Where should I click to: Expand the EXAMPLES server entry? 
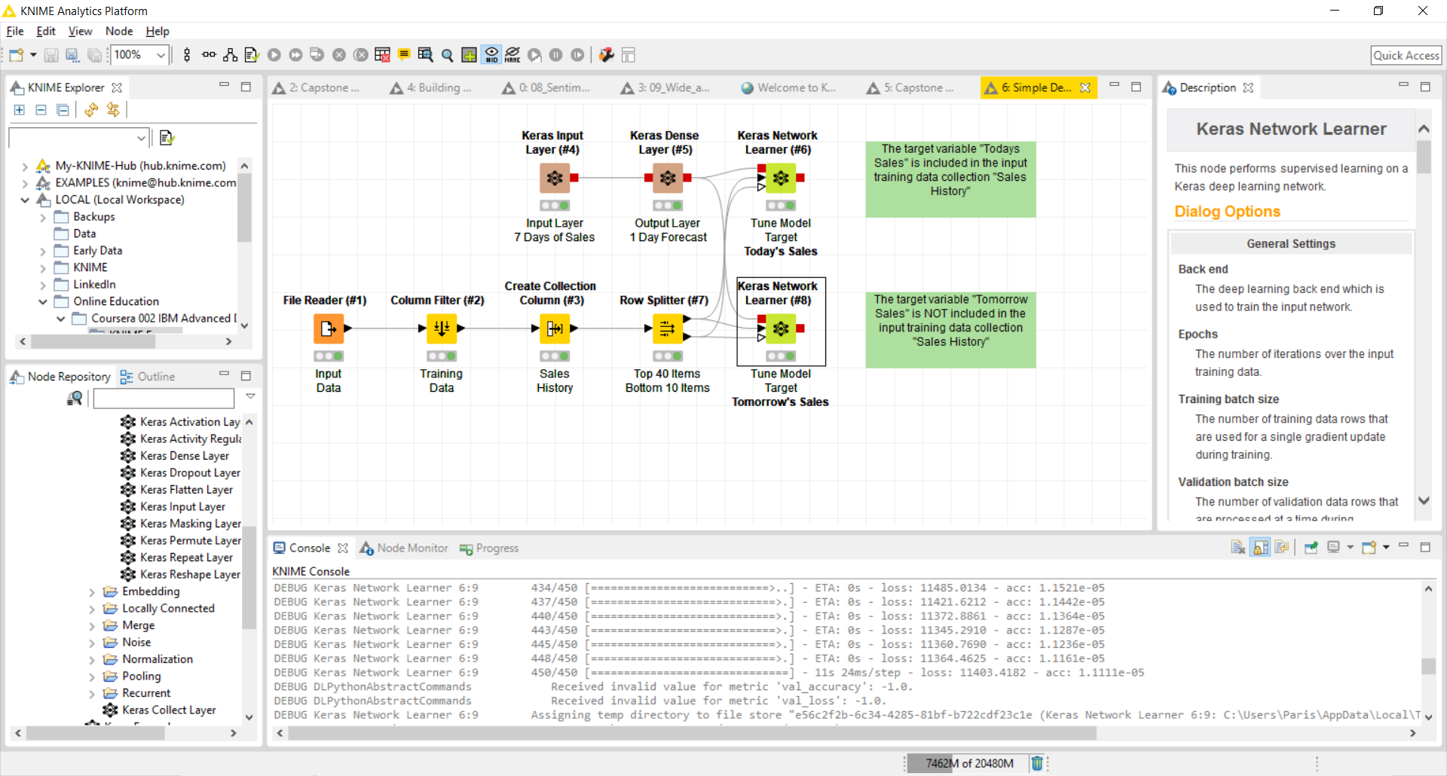pyautogui.click(x=25, y=183)
